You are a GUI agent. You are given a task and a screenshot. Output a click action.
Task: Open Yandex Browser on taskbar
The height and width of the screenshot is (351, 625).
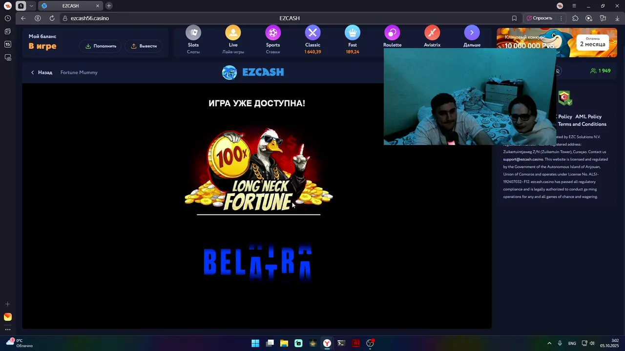(x=327, y=343)
